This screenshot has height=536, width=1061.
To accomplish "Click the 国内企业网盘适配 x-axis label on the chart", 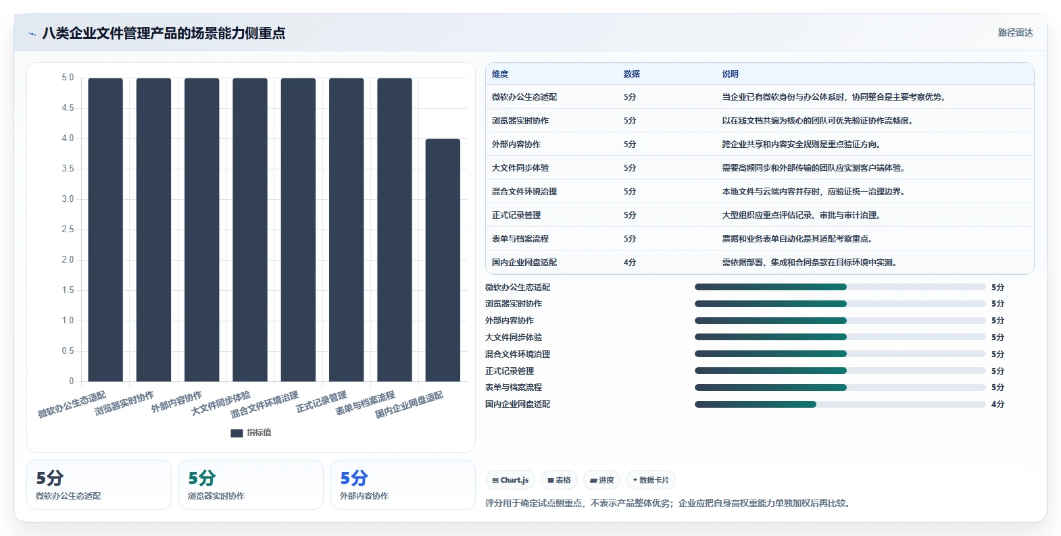I will [x=410, y=404].
